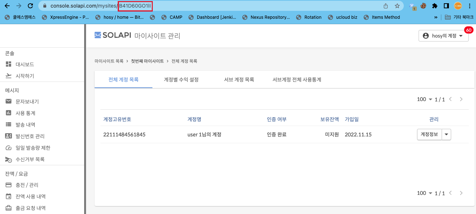Click the 시작하기 airplane takeoff icon
The height and width of the screenshot is (214, 476).
tap(9, 76)
